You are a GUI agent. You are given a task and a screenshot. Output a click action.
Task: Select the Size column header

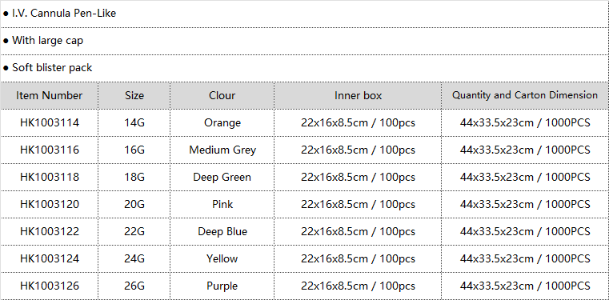134,95
